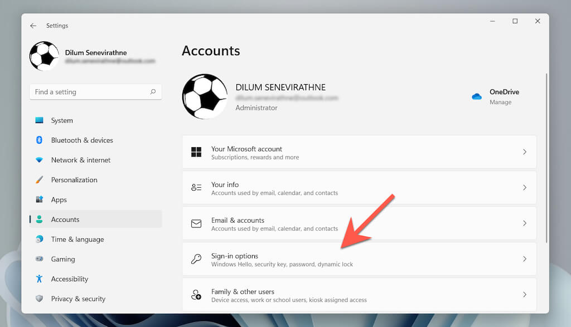Expand Your Microsoft account chevron

pos(524,152)
